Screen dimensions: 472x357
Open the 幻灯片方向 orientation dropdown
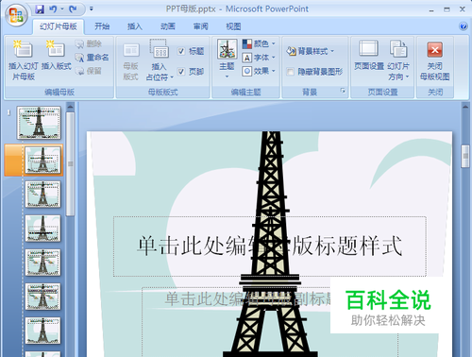pyautogui.click(x=398, y=60)
